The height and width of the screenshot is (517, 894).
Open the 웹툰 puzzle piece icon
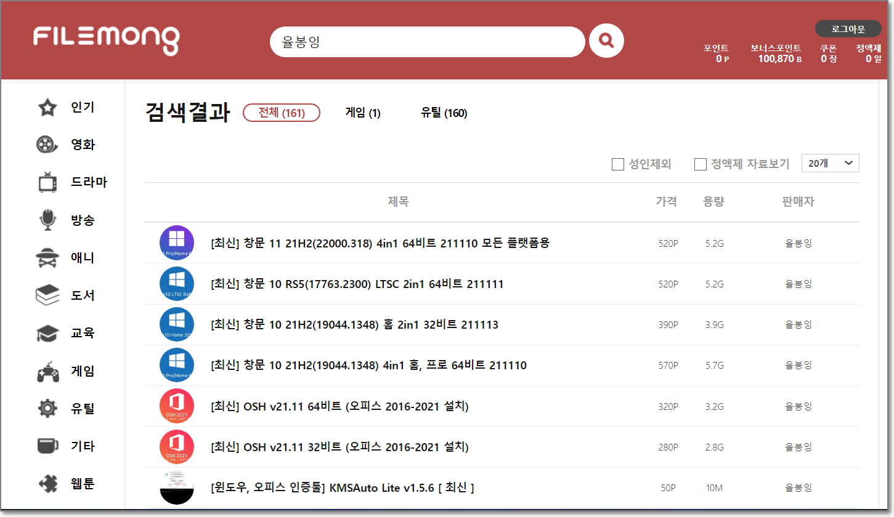47,484
